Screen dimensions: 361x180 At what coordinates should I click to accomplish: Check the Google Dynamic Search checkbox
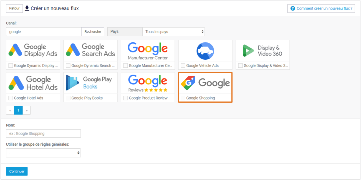click(68, 65)
